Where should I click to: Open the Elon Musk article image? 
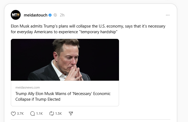pyautogui.click(x=65, y=60)
